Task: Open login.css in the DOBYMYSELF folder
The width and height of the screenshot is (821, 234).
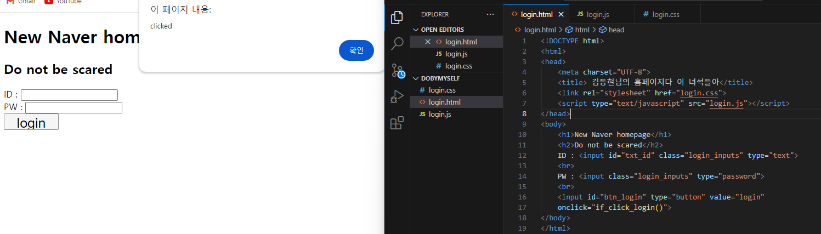Action: click(x=457, y=90)
